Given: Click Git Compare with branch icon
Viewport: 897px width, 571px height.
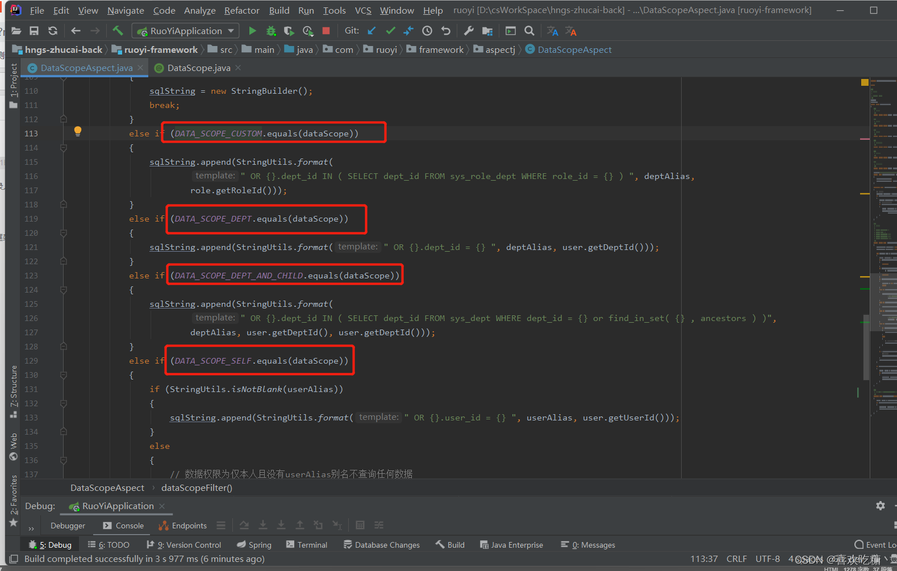Looking at the screenshot, I should coord(408,31).
